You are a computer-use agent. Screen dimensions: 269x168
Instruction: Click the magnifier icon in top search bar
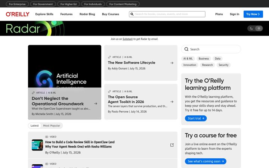point(132,14)
